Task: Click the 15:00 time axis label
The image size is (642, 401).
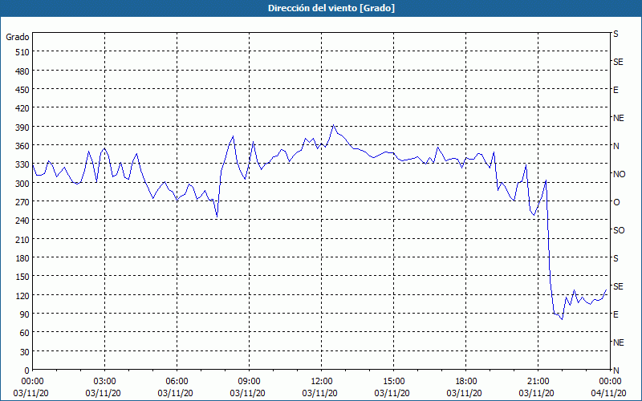Action: pyautogui.click(x=393, y=382)
